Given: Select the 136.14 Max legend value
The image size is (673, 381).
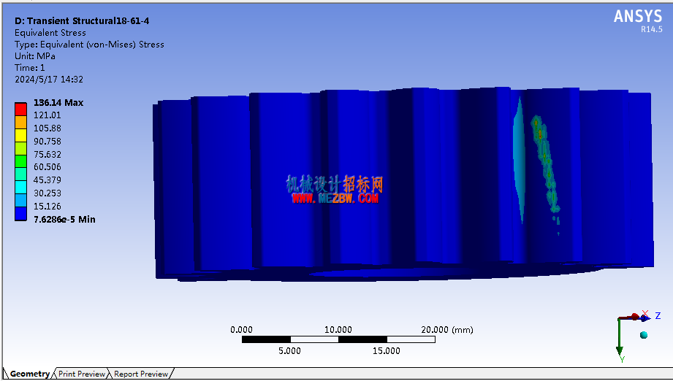Looking at the screenshot, I should 58,102.
